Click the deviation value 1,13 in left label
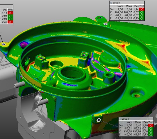Image resolution: width=157 pixels, height=139 pixels. (x=5, y=13)
